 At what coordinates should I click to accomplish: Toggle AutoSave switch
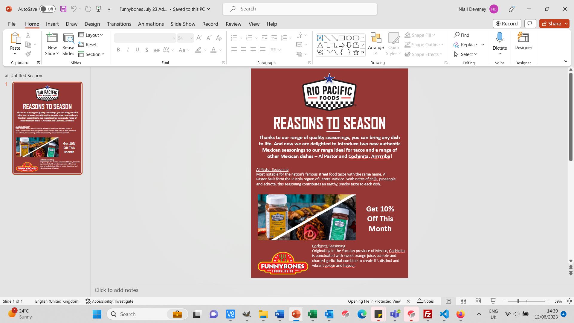[48, 9]
